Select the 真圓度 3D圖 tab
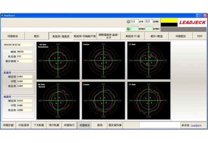The image size is (208, 143). pos(133,36)
